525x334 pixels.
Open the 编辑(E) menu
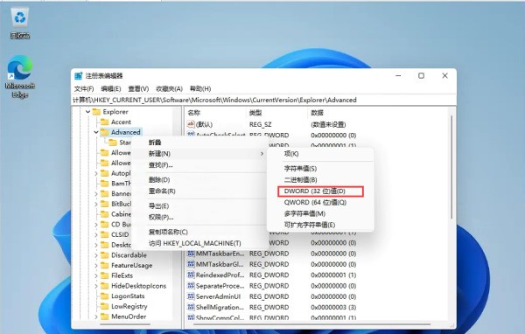pos(111,88)
